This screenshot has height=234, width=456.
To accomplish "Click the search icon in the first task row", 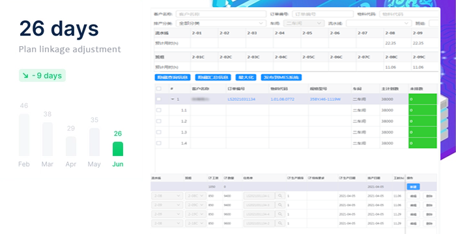I will 279,196.
